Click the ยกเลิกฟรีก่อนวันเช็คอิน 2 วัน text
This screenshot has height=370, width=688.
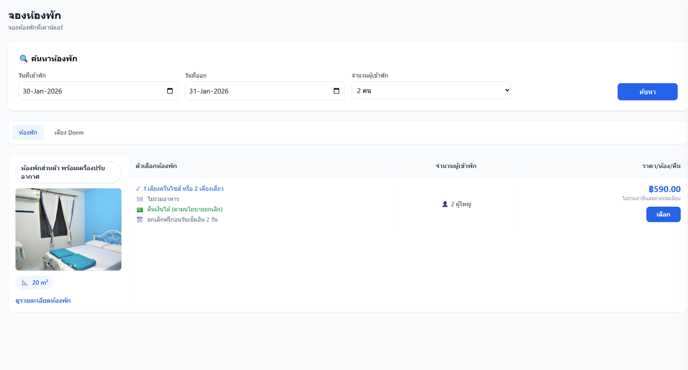coord(182,220)
